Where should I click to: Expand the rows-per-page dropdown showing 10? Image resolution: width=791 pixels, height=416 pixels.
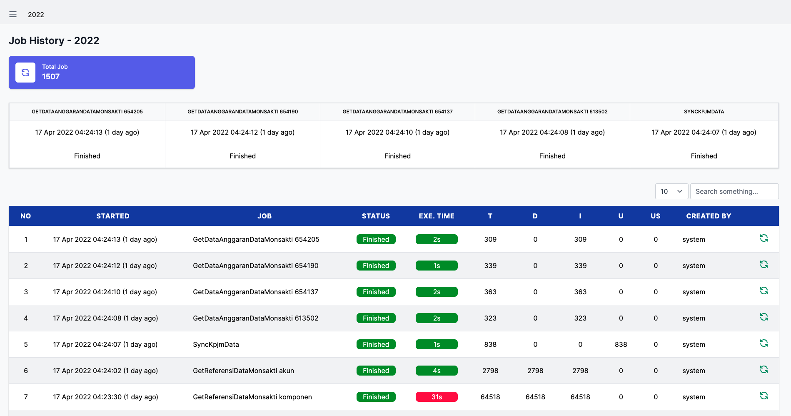(x=671, y=191)
